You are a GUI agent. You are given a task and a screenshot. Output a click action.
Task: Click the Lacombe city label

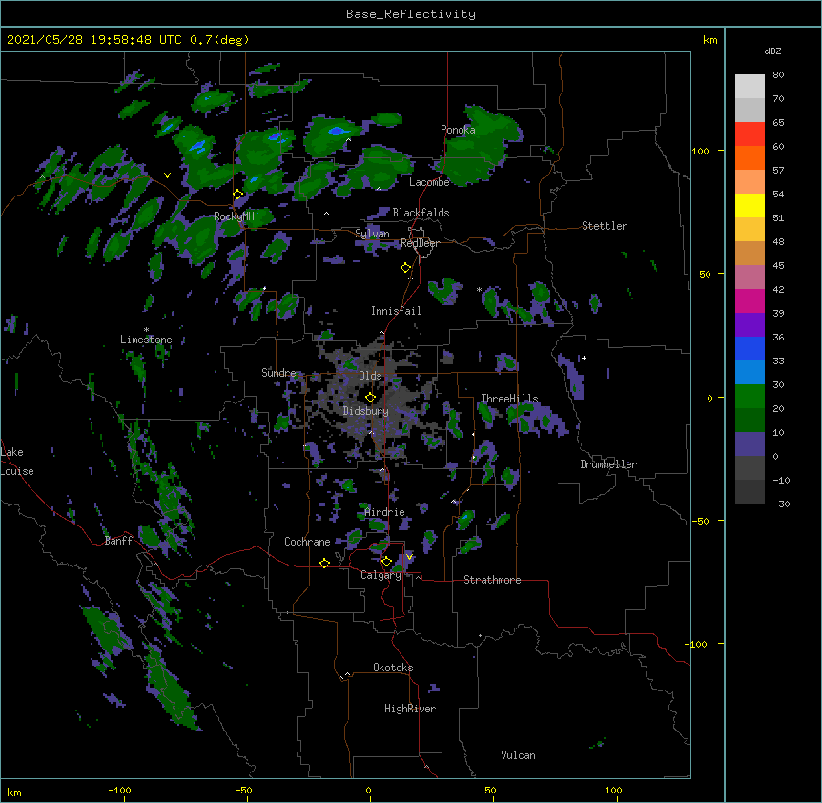[x=429, y=182]
